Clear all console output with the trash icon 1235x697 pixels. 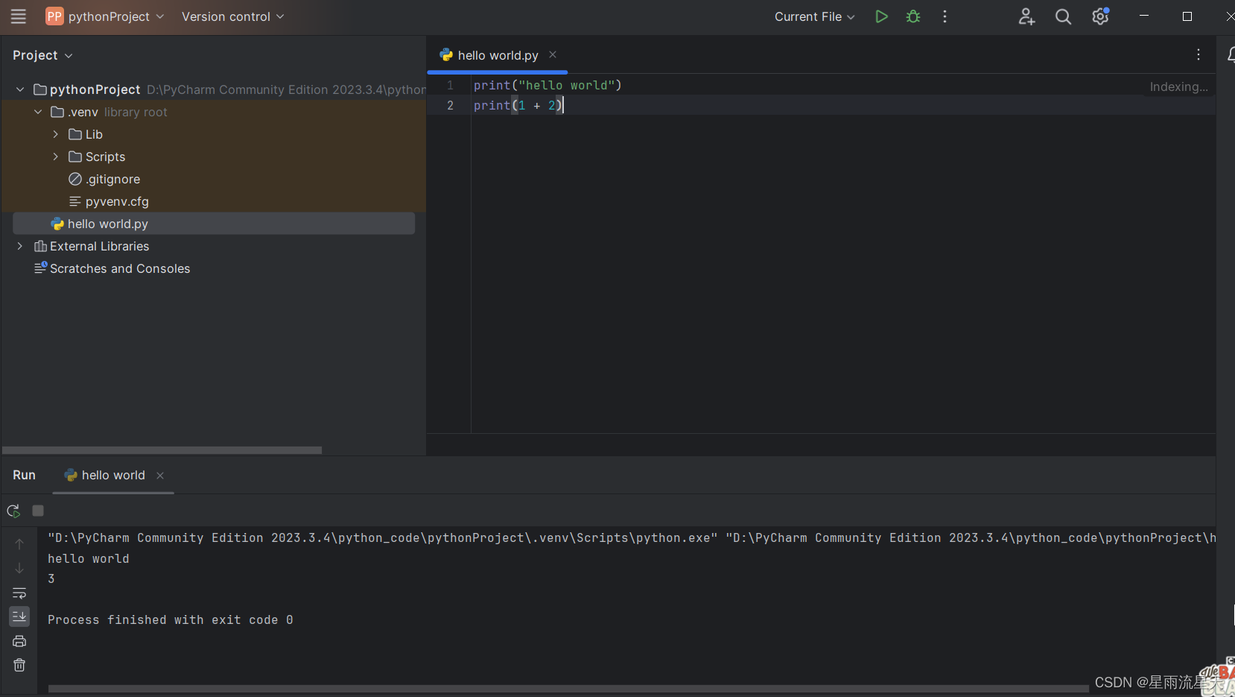[x=19, y=665]
